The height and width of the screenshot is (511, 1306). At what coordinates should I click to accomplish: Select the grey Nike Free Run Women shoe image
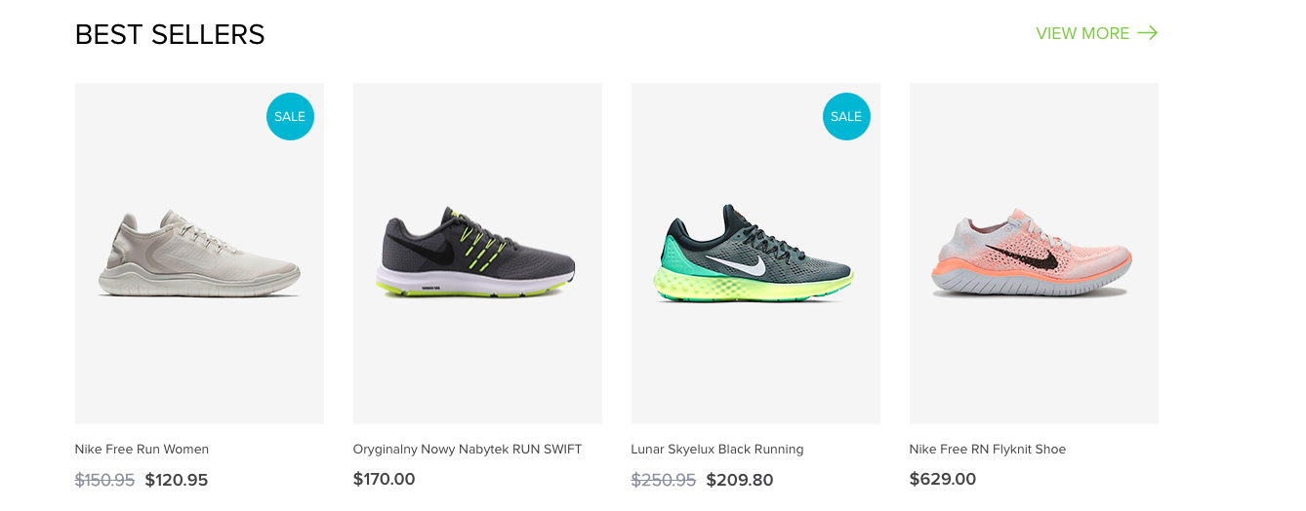199,254
